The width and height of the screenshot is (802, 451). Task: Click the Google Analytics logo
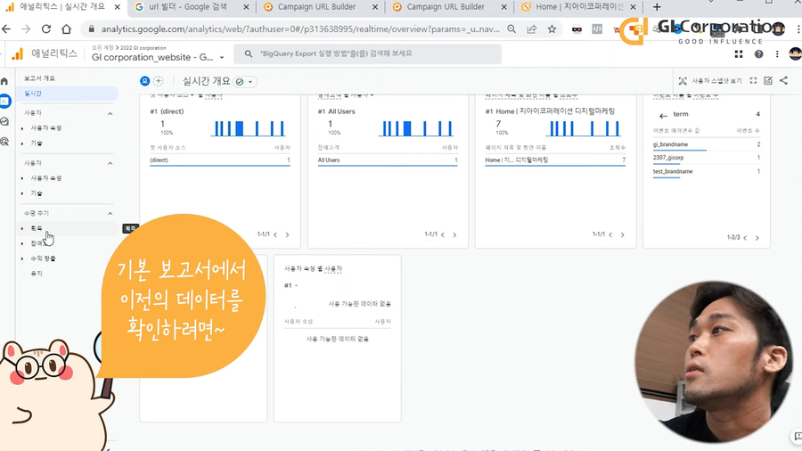pos(18,53)
